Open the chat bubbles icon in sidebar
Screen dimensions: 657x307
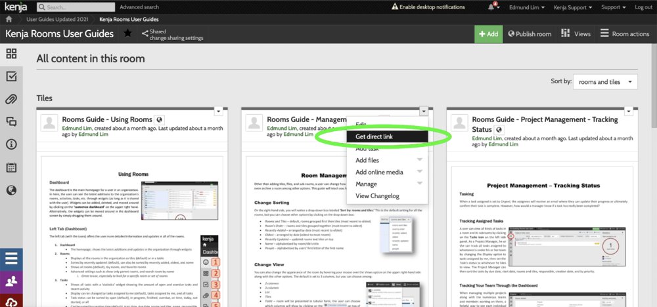point(11,122)
